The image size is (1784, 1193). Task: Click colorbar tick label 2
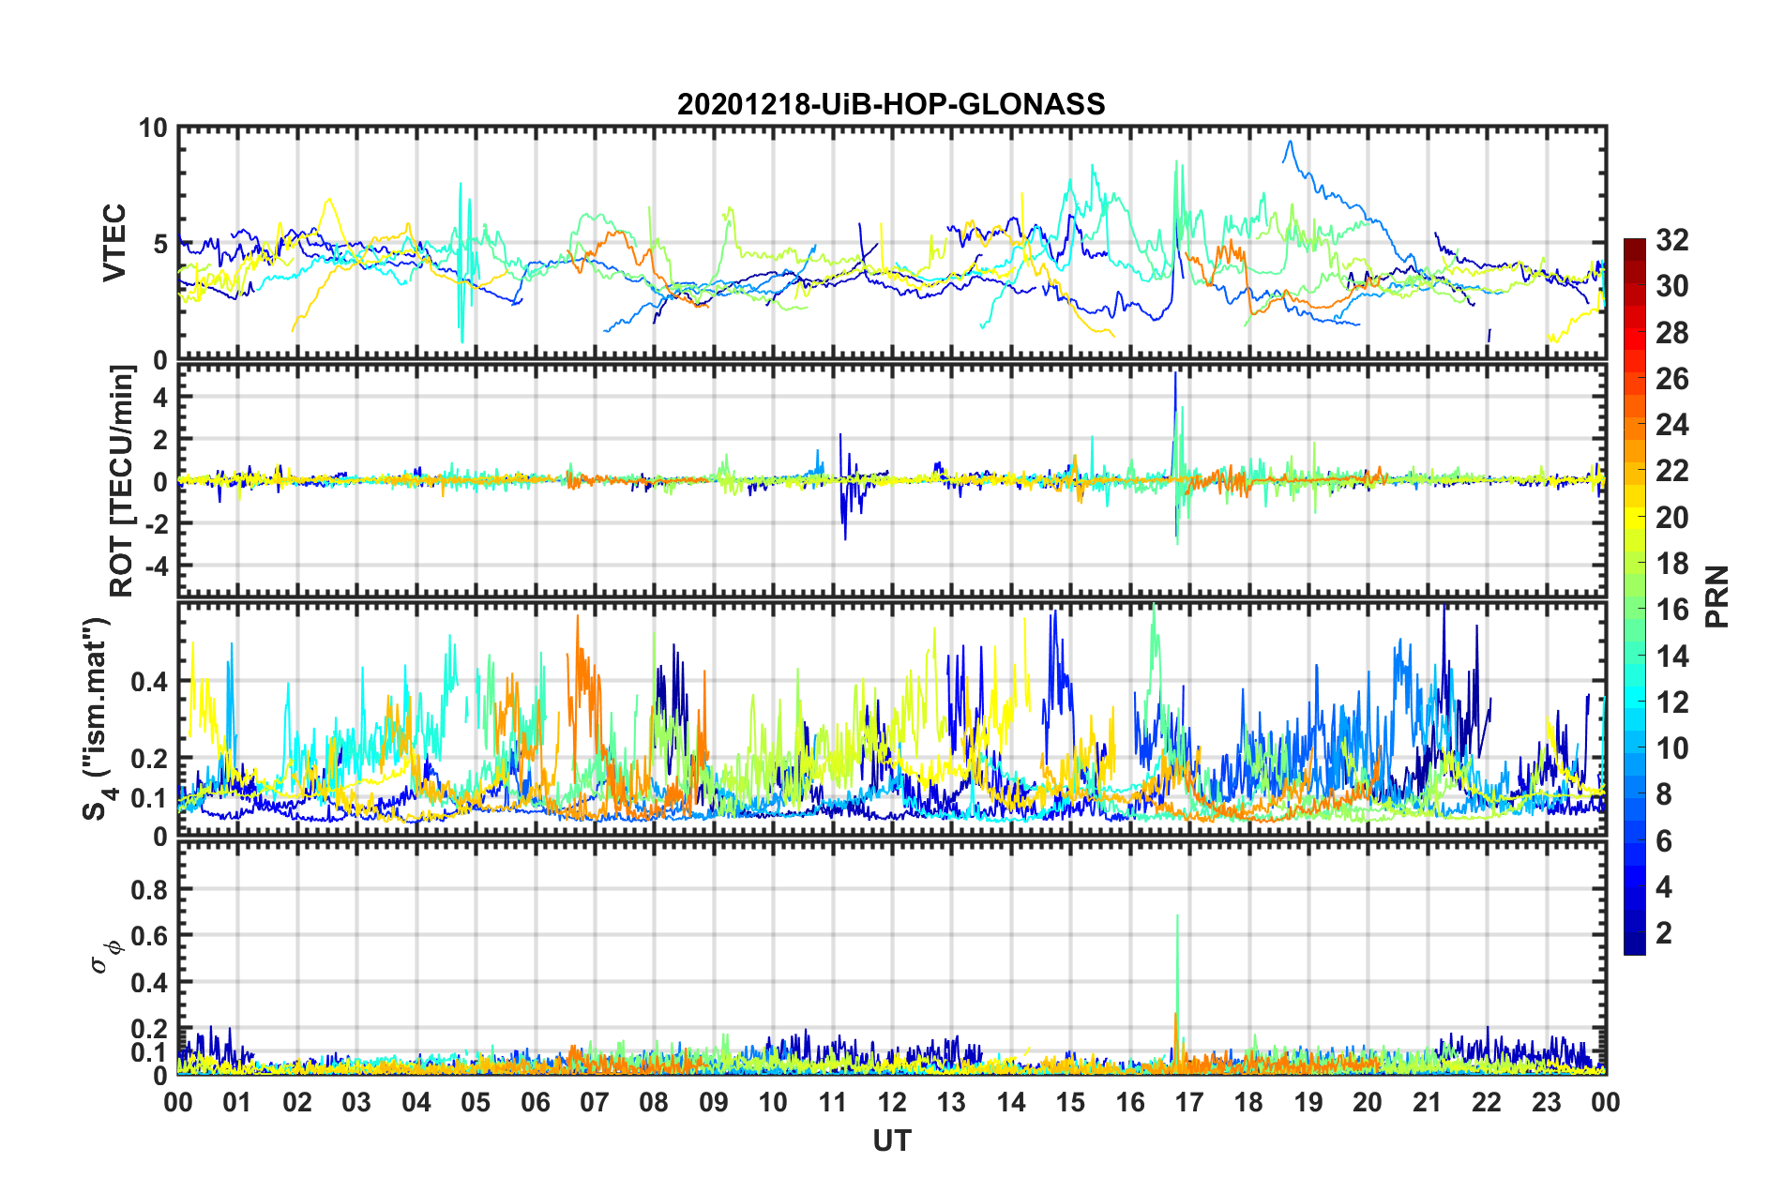point(1664,933)
